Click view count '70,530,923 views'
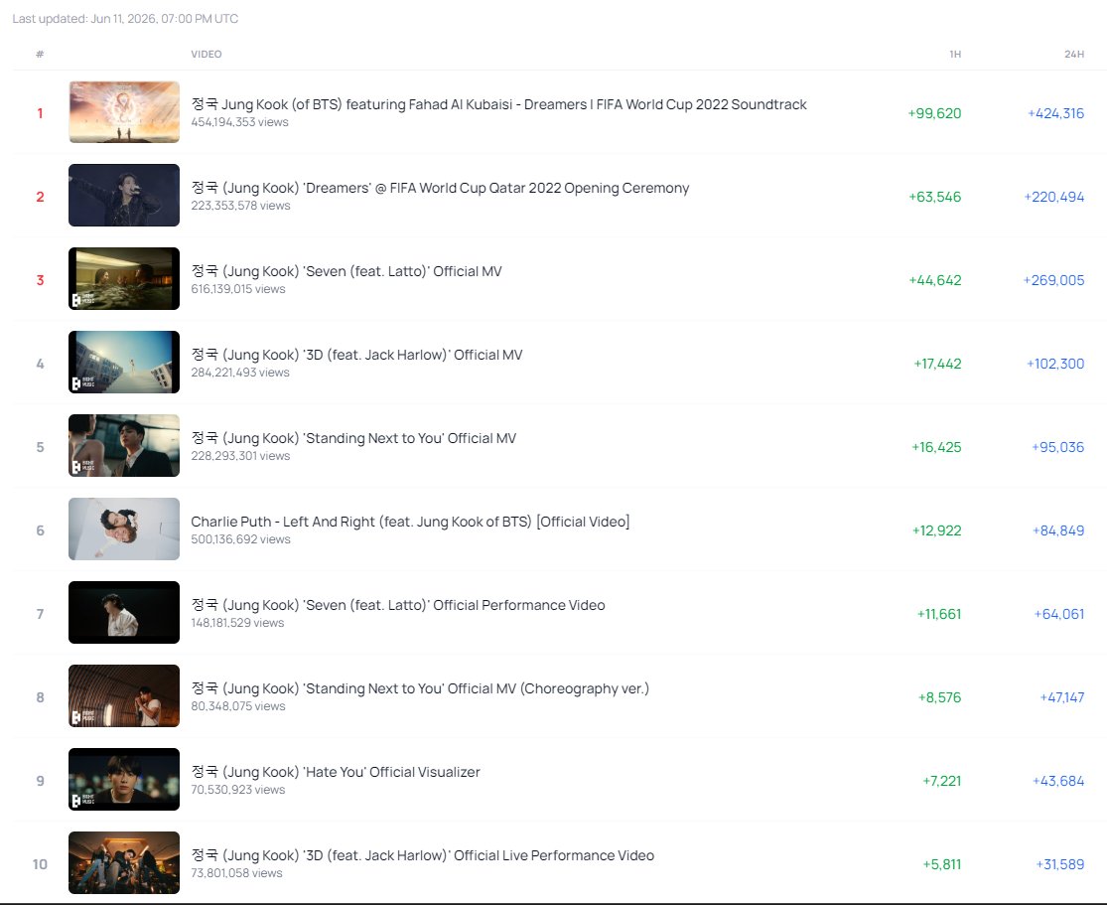 pos(238,789)
